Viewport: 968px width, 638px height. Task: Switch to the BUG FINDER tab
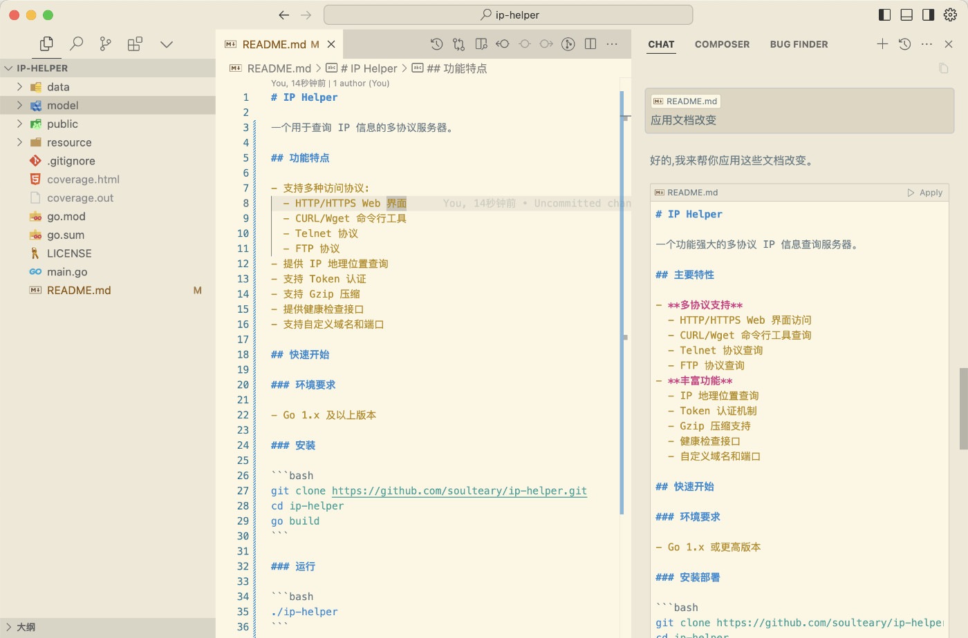point(799,44)
